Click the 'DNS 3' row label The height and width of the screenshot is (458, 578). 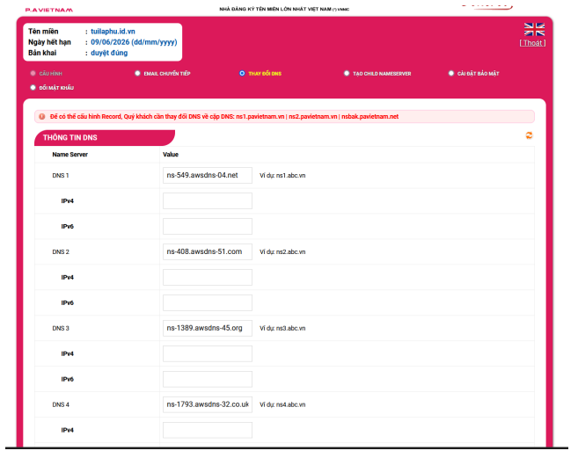pyautogui.click(x=61, y=328)
